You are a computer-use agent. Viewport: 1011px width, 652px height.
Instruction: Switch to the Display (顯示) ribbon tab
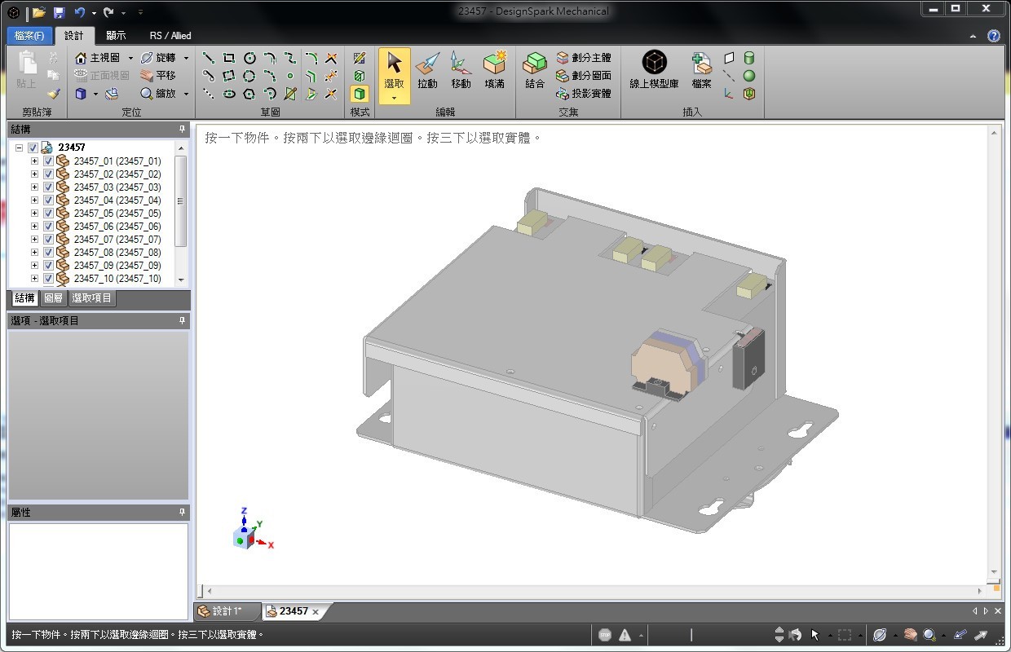pyautogui.click(x=116, y=36)
